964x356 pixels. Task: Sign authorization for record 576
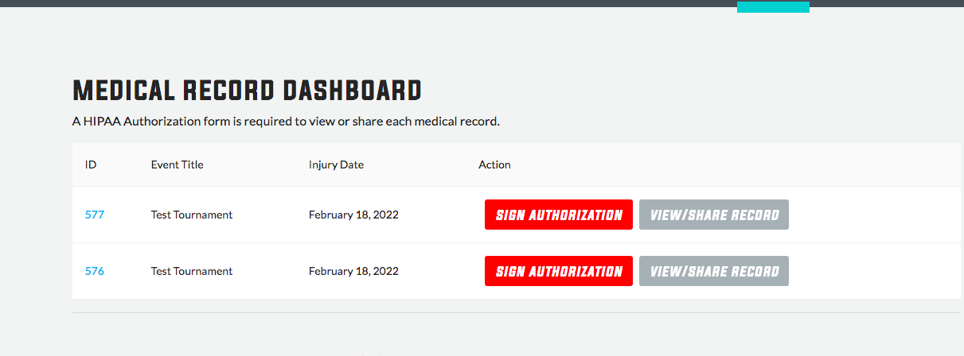[559, 271]
